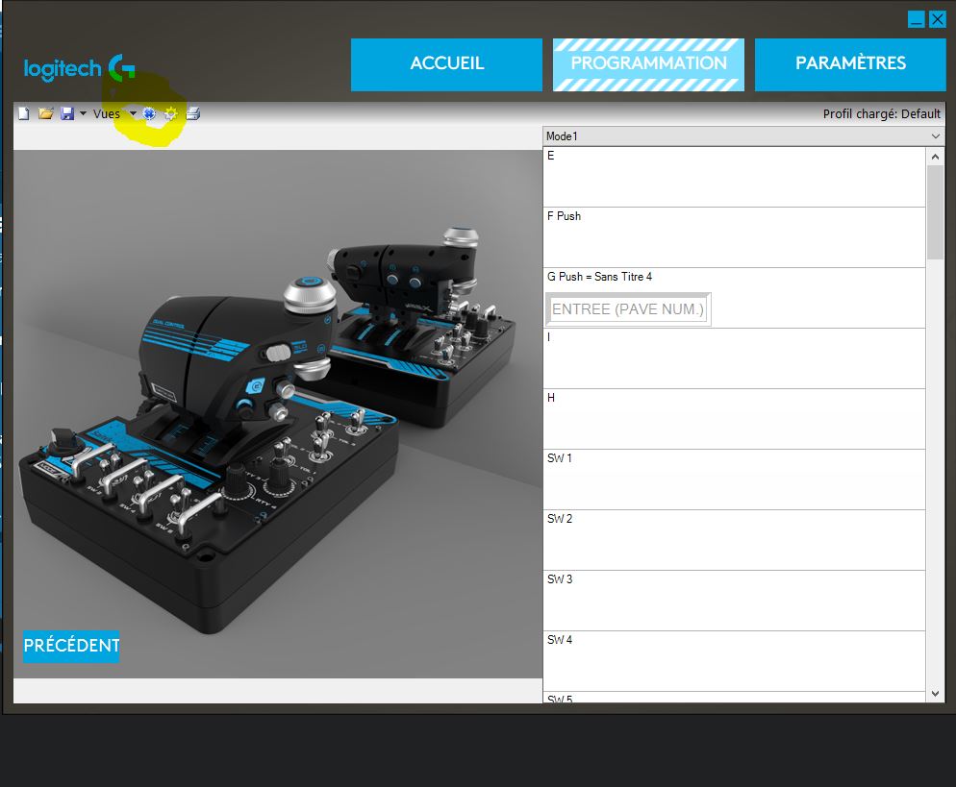956x787 pixels.
Task: Click the Logitech G logo
Action: pyautogui.click(x=79, y=68)
